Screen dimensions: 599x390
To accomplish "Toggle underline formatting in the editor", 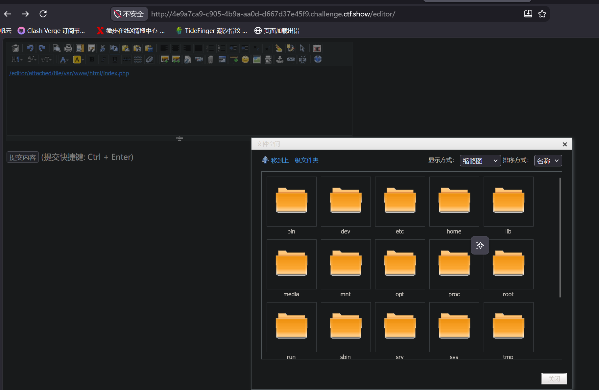I will (115, 60).
